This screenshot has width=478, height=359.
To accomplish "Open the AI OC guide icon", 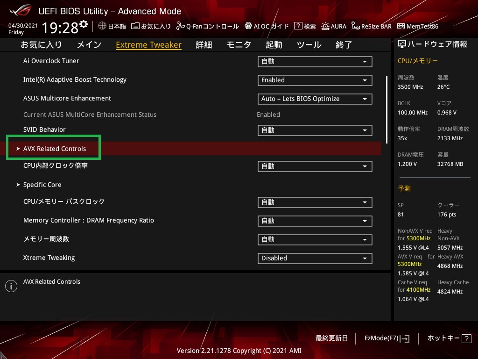I will click(x=248, y=26).
